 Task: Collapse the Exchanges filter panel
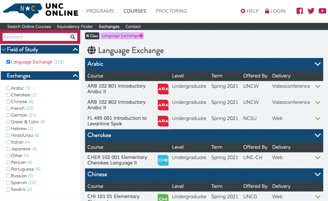(75, 75)
